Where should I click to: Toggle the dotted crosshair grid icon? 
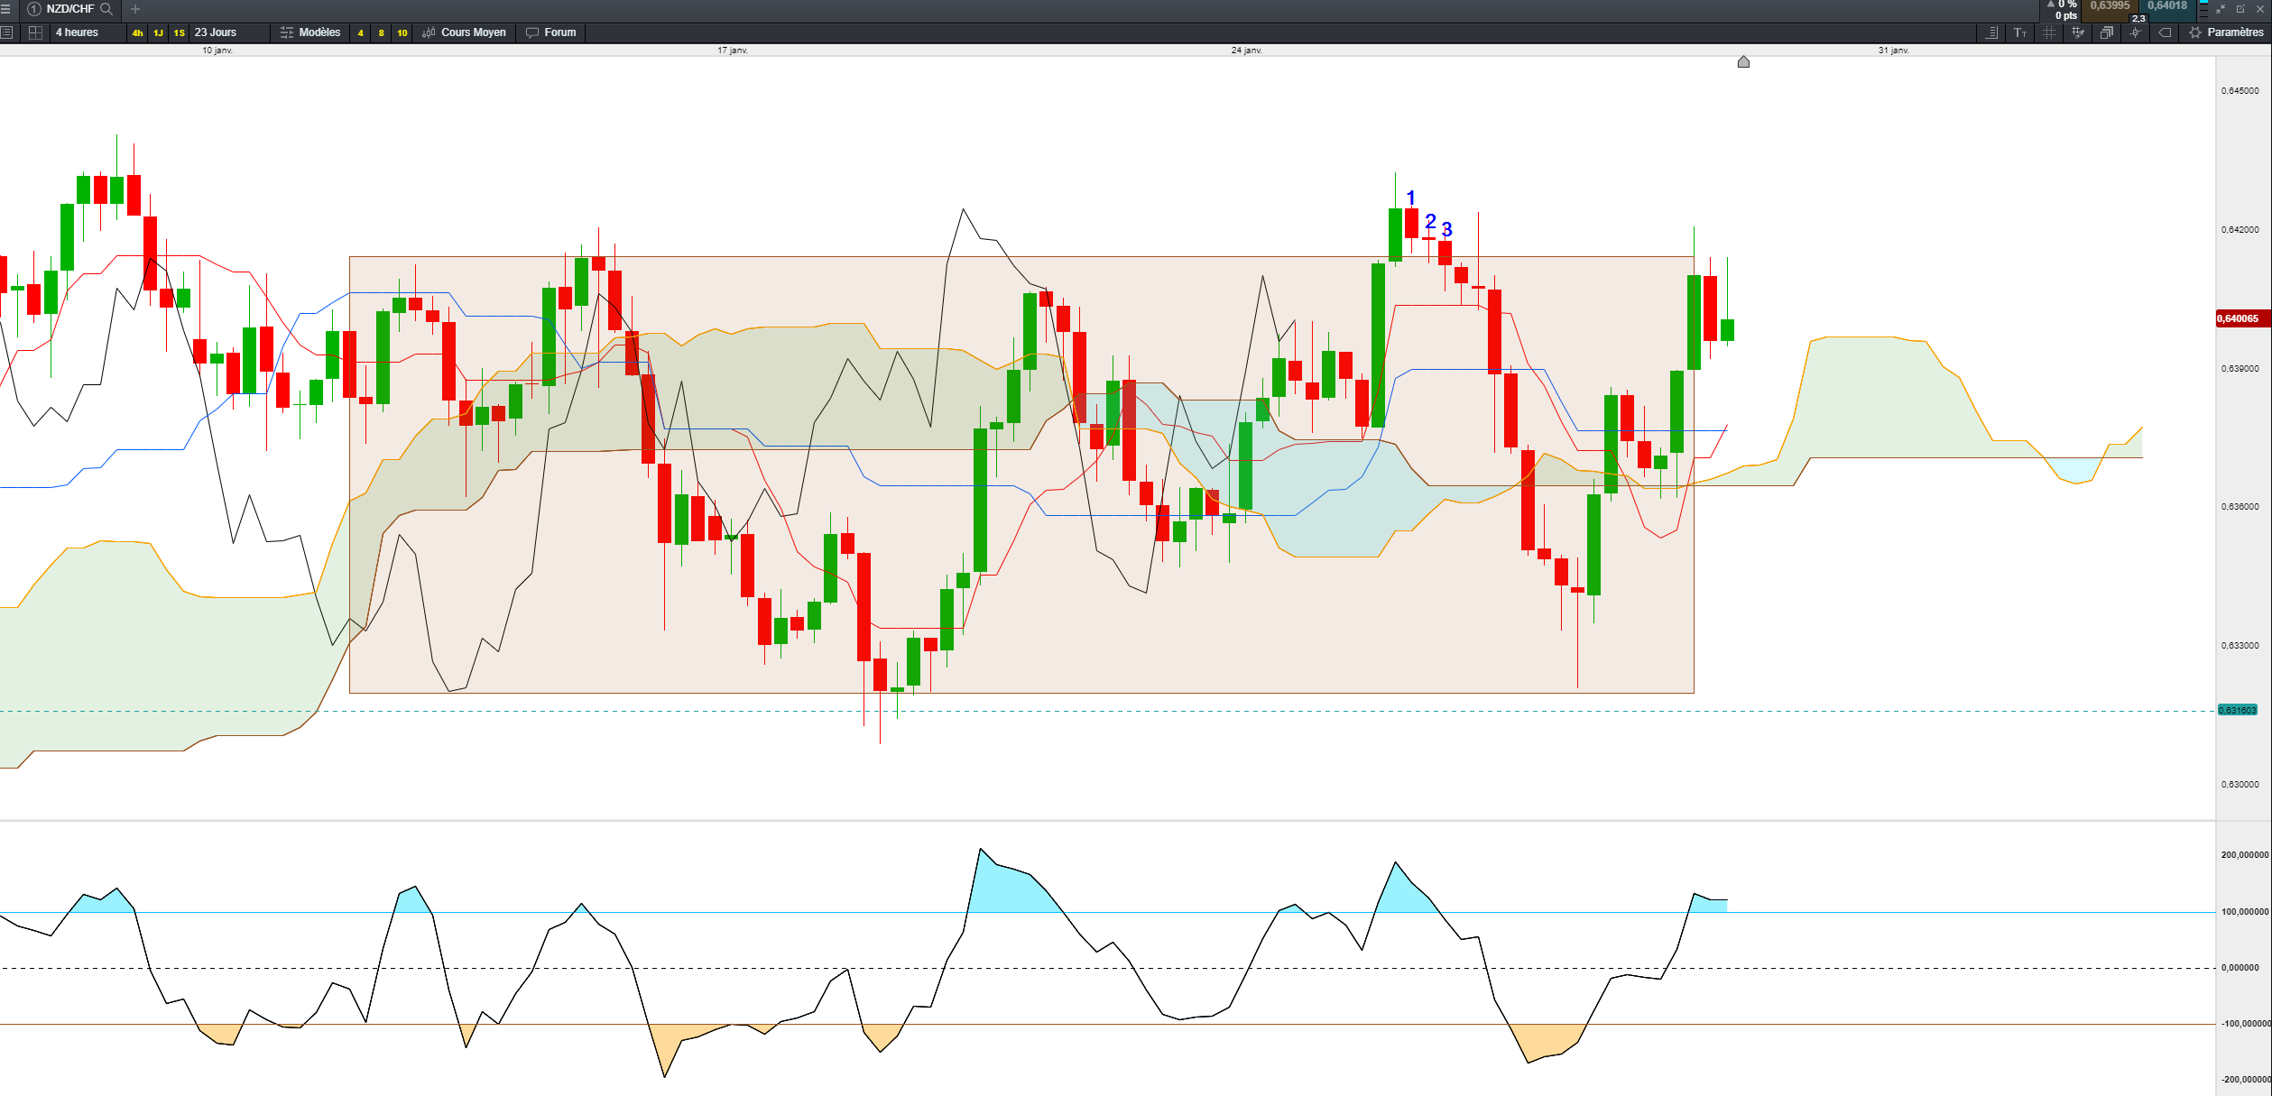click(2049, 32)
